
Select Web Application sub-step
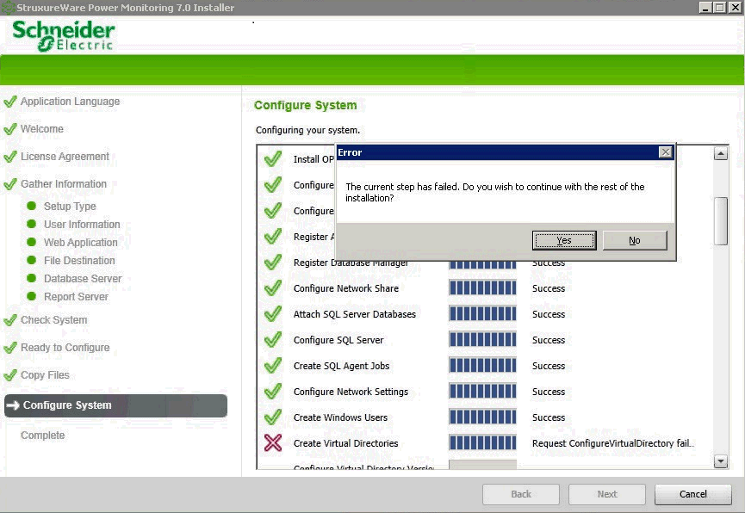tap(81, 243)
